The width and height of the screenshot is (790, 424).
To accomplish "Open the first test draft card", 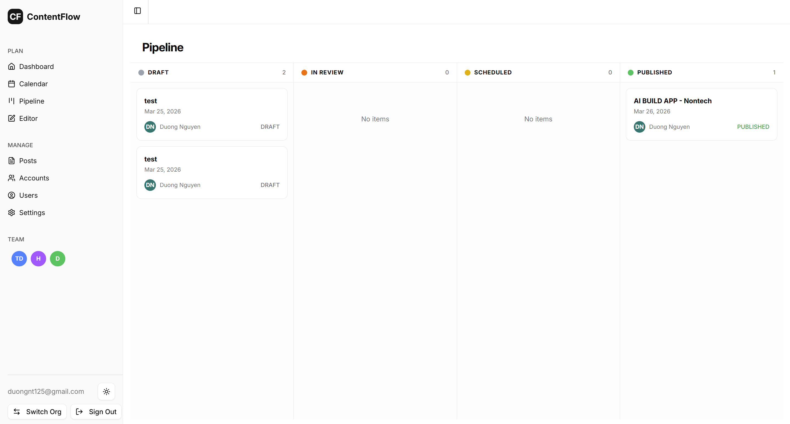I will tap(212, 114).
